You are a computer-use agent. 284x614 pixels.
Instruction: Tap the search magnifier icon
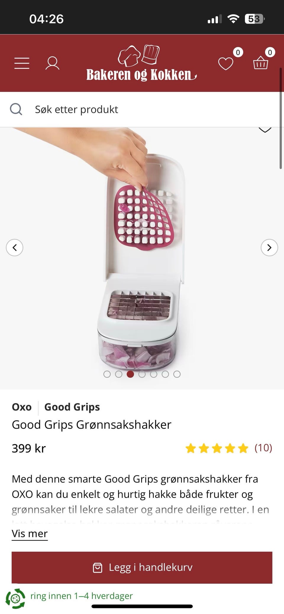coord(16,109)
